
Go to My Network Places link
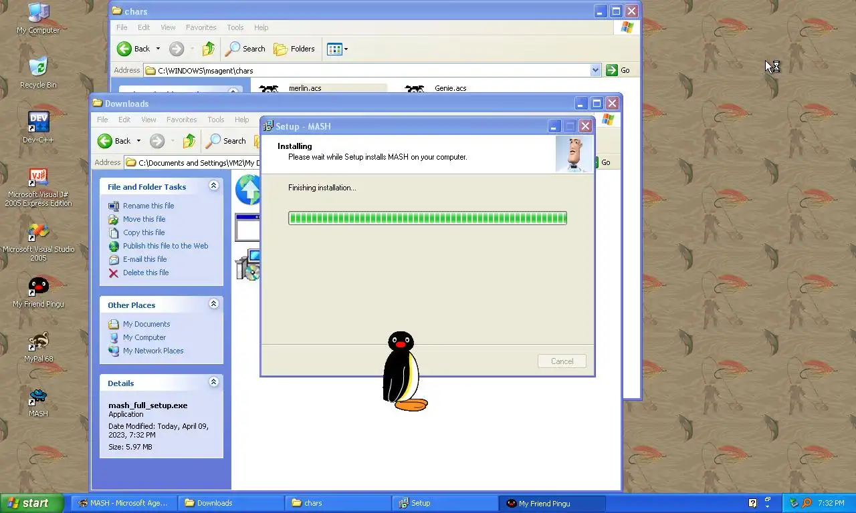pyautogui.click(x=153, y=351)
